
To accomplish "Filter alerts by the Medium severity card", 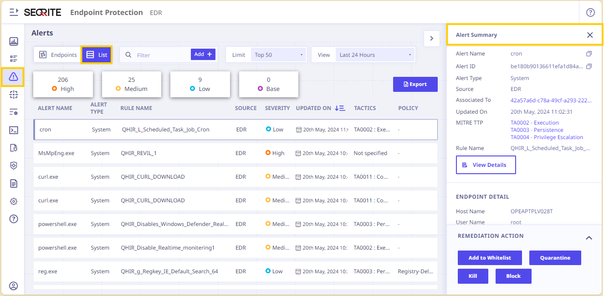I will 132,84.
